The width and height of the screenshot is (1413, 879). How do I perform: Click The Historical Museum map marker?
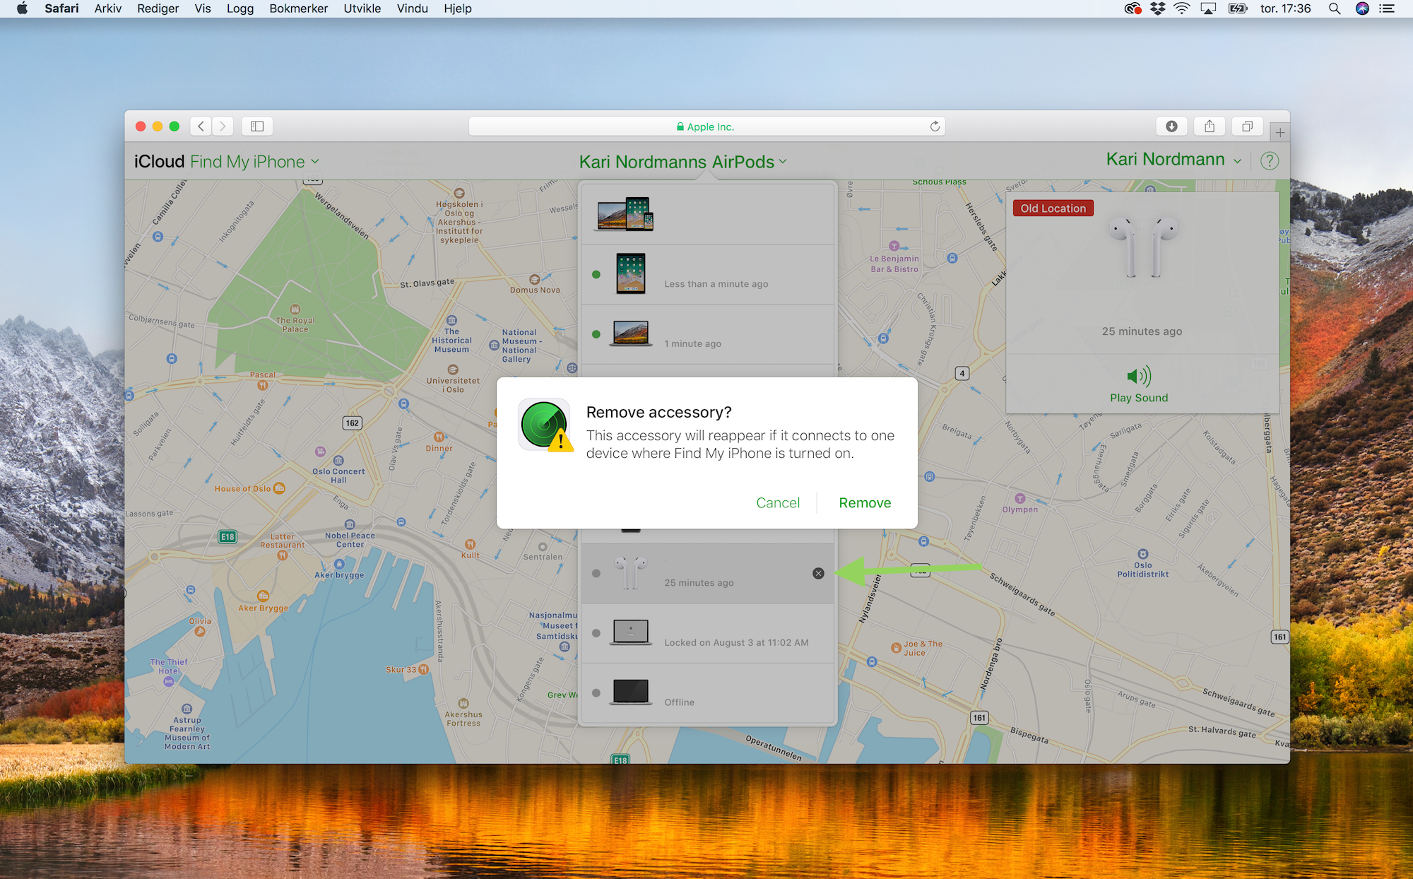pyautogui.click(x=451, y=320)
